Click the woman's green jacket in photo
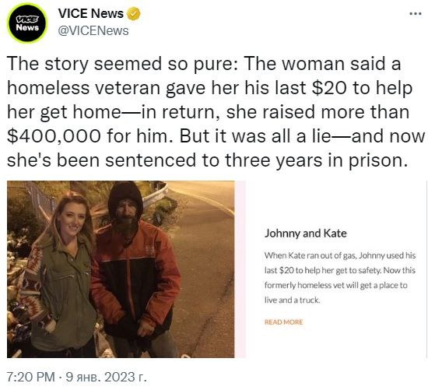This screenshot has width=428, height=390. 67,295
